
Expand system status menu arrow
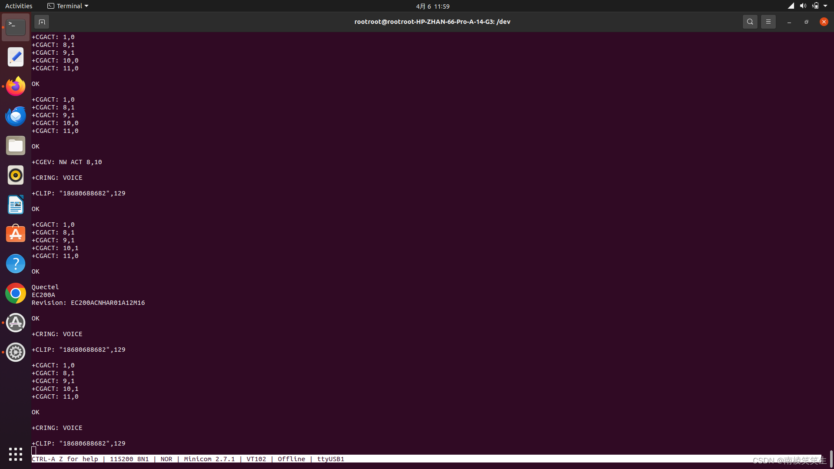(825, 6)
